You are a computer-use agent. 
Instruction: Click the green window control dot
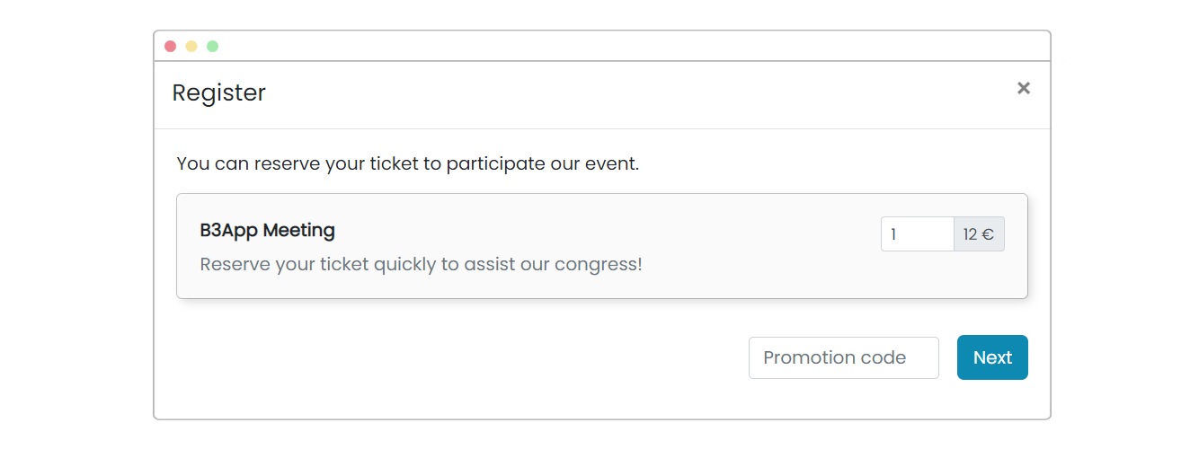coord(212,47)
